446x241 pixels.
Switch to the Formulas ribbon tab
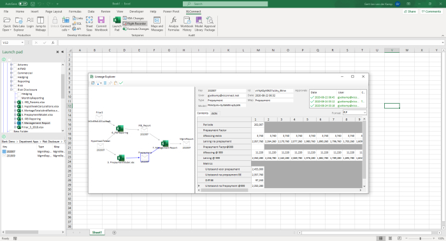coord(75,11)
